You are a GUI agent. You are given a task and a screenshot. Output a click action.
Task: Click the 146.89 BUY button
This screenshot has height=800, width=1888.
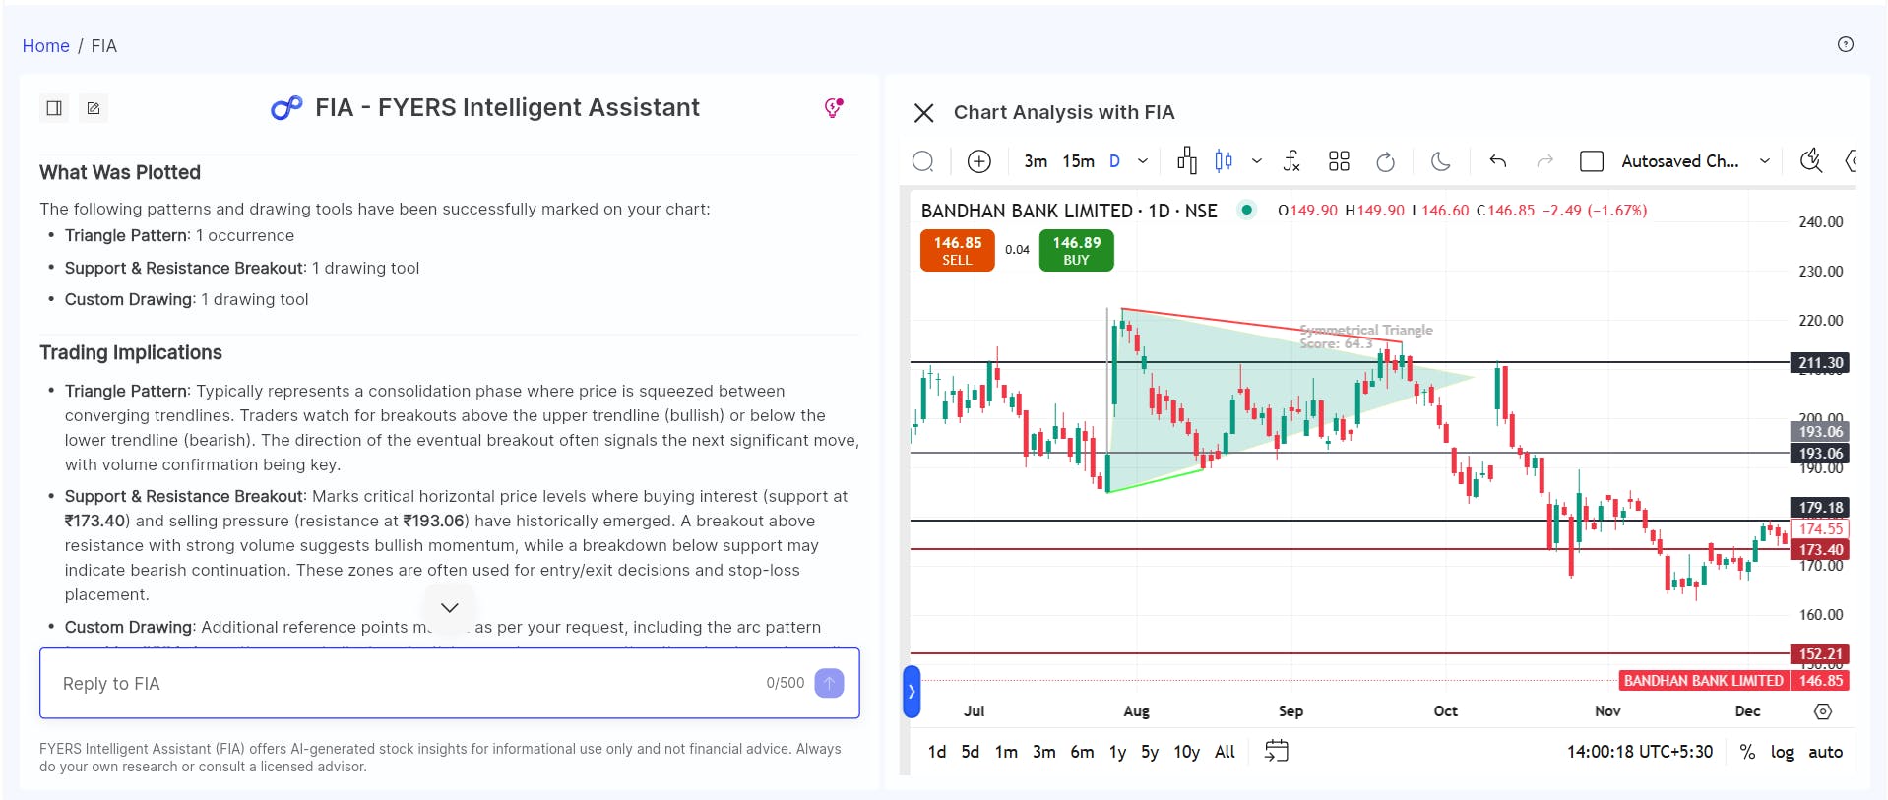coord(1076,250)
